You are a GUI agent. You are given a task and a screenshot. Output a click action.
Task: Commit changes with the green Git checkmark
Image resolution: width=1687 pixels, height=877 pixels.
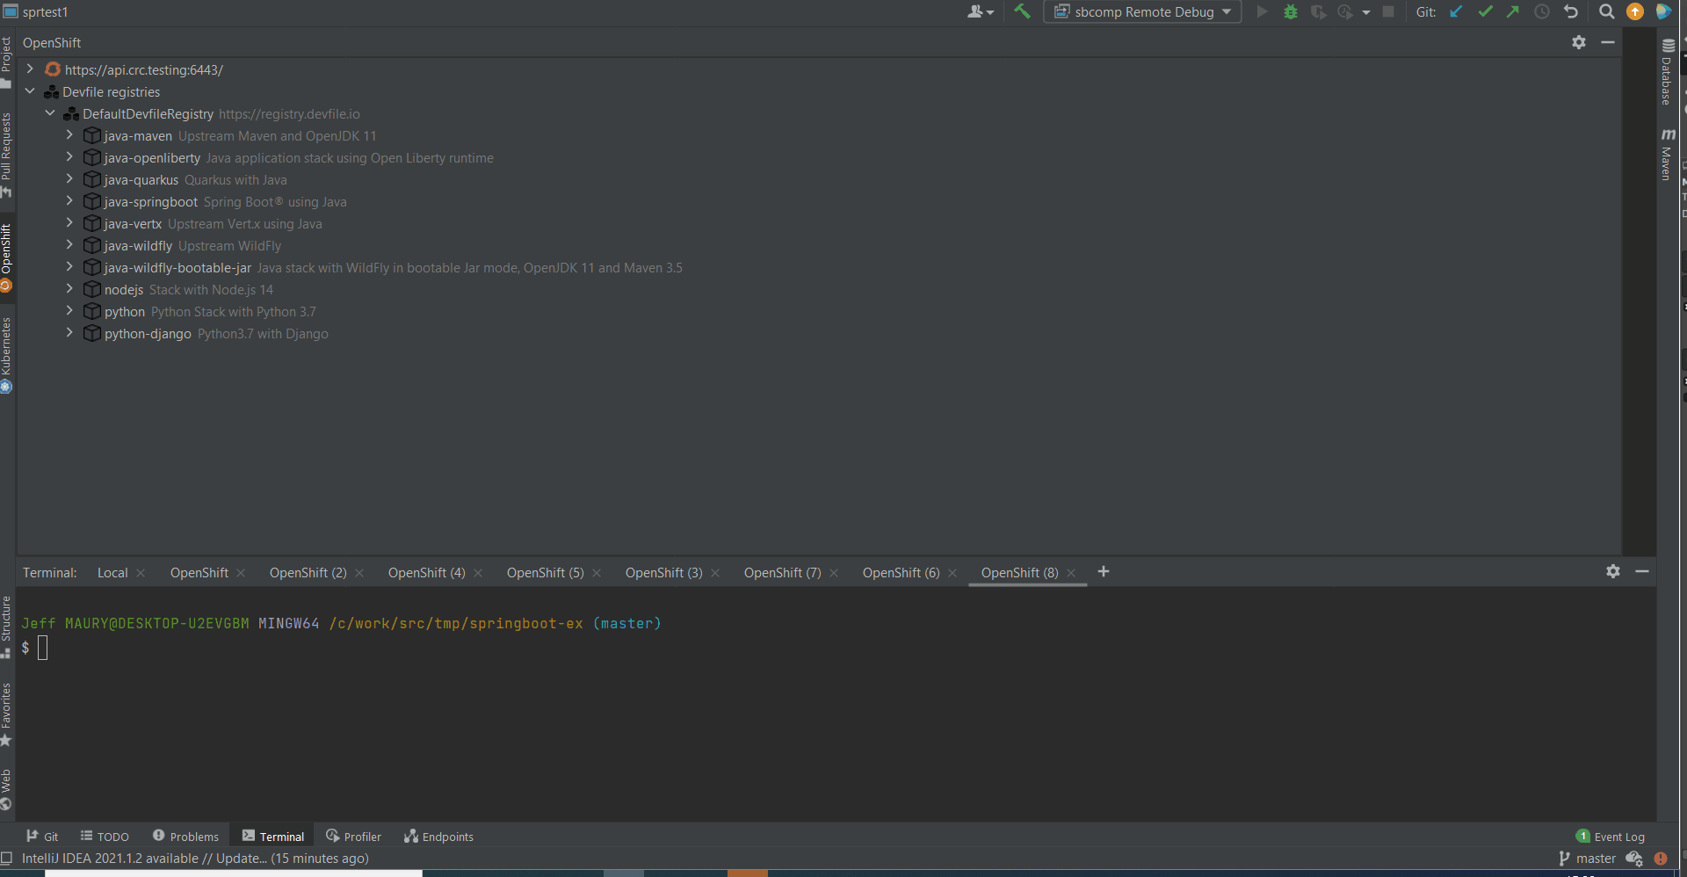1485,11
